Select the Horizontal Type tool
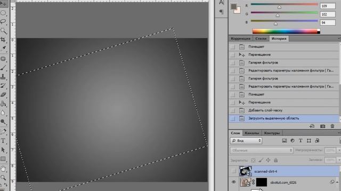Screen dimensions: 341x191 coord(3,141)
